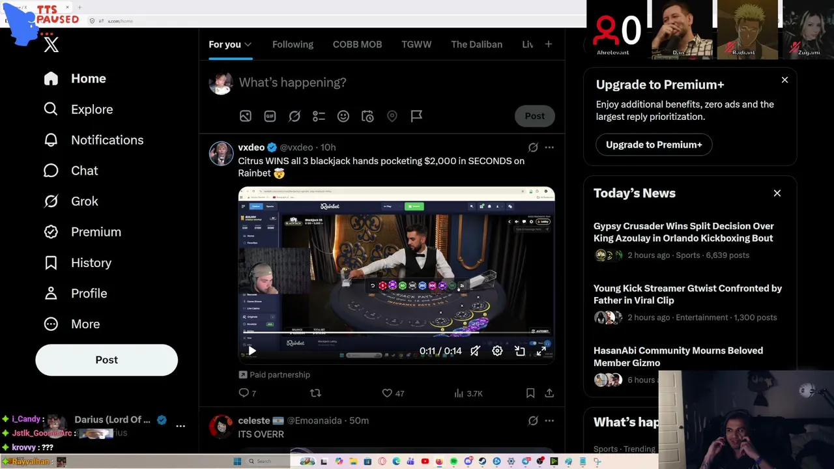The height and width of the screenshot is (469, 834).
Task: Click the grey Post button in composer
Action: click(x=535, y=116)
